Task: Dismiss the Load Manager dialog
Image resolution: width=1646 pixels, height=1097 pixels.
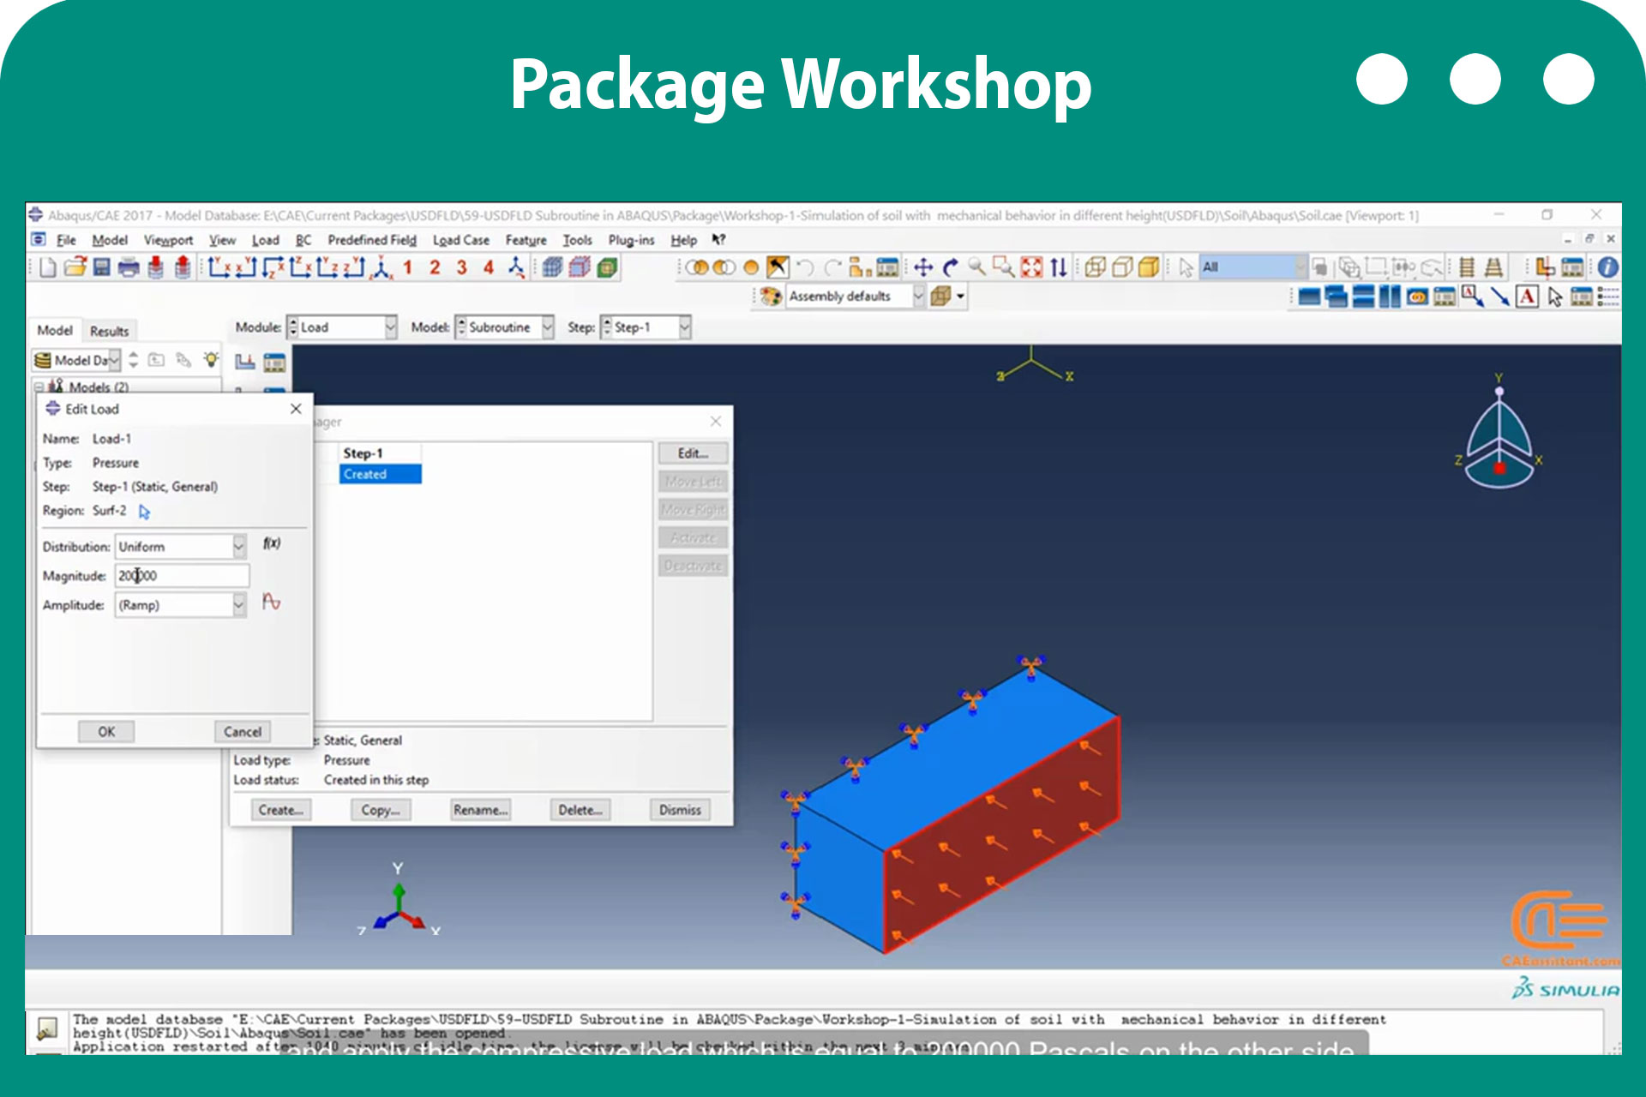Action: [680, 810]
